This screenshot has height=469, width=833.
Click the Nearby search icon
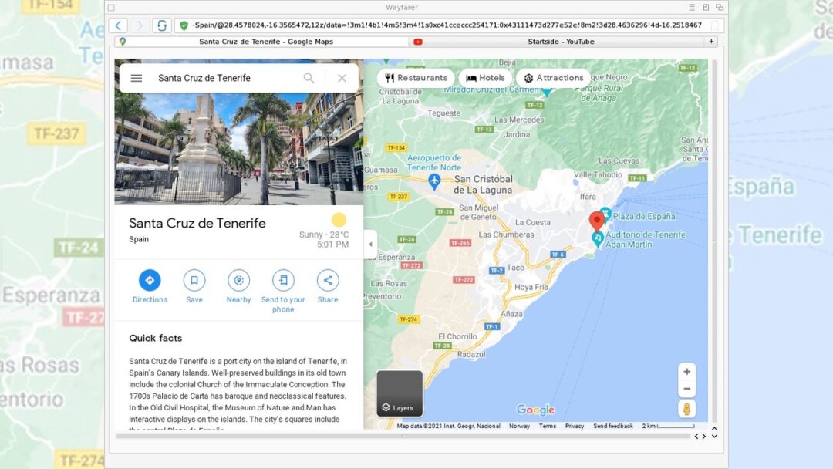click(x=238, y=281)
